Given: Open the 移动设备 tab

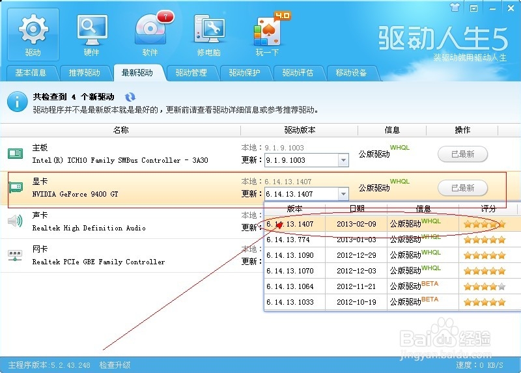Looking at the screenshot, I should pos(351,73).
